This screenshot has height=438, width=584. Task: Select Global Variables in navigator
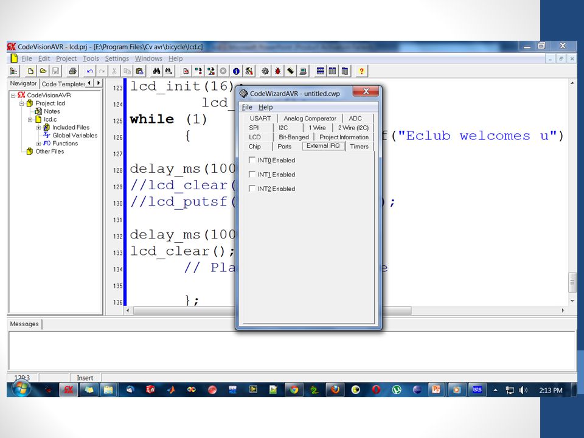pos(75,136)
